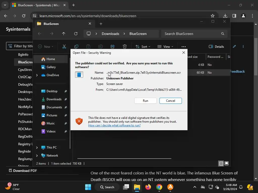Click Explorer's Back arrow

(x=40, y=34)
